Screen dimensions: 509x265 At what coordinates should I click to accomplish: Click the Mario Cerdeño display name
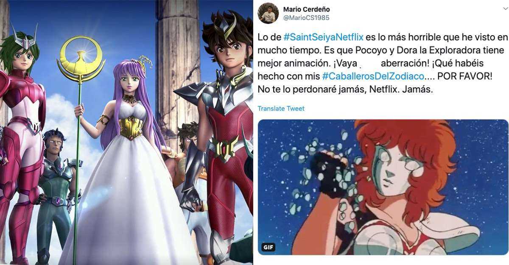(306, 9)
